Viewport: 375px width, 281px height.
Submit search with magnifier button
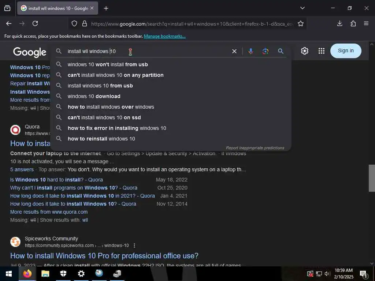[281, 51]
